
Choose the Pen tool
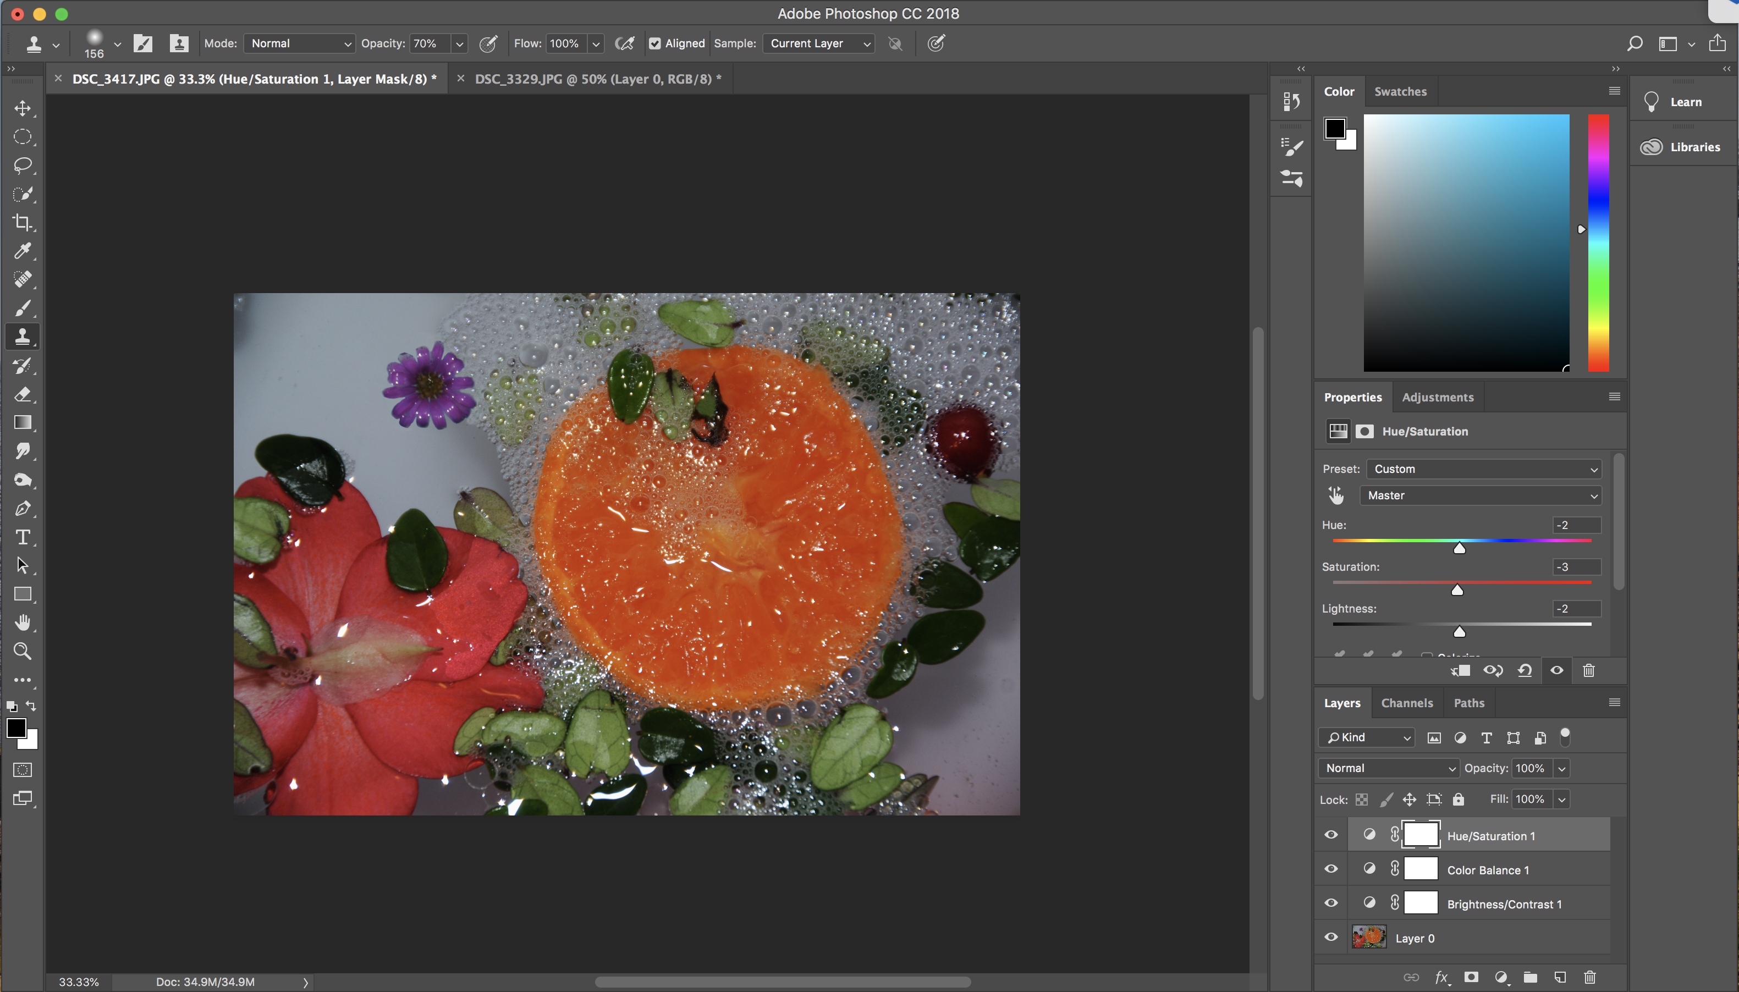tap(23, 509)
